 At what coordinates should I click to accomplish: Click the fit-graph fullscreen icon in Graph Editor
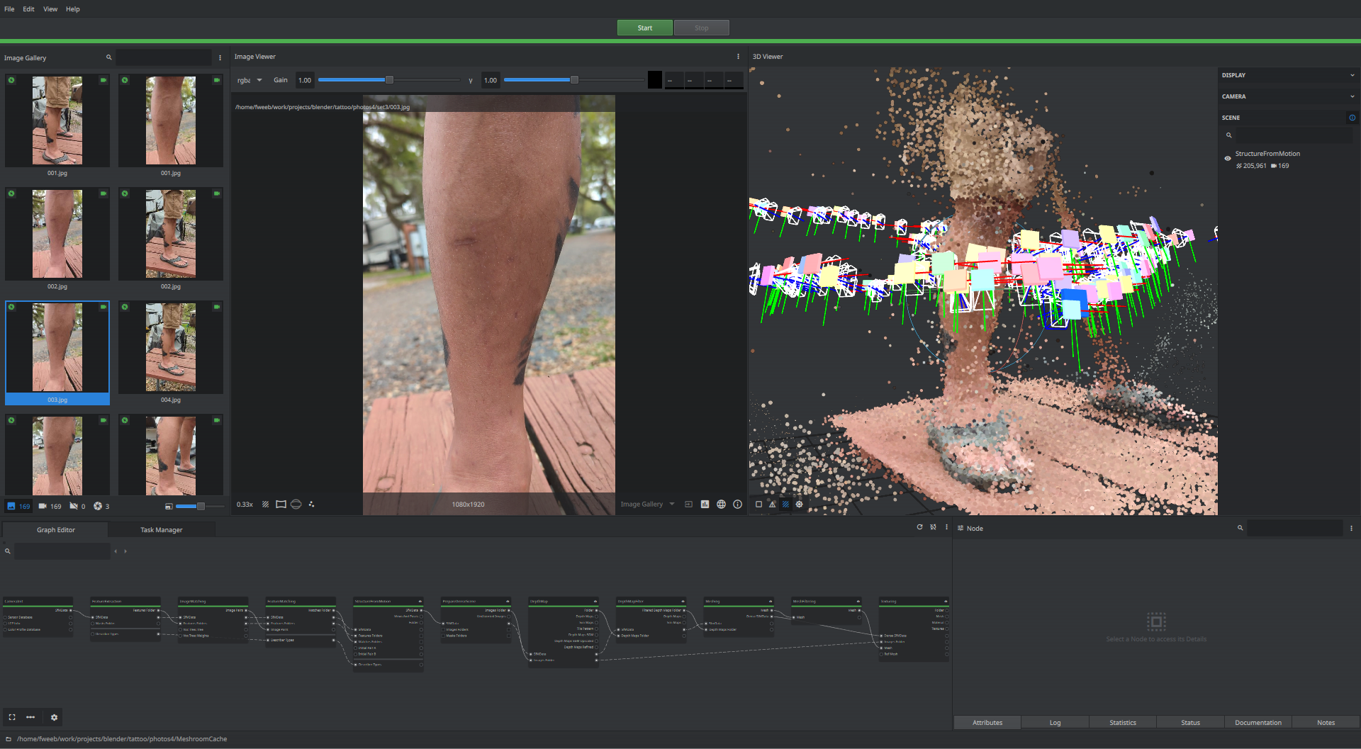coord(12,717)
